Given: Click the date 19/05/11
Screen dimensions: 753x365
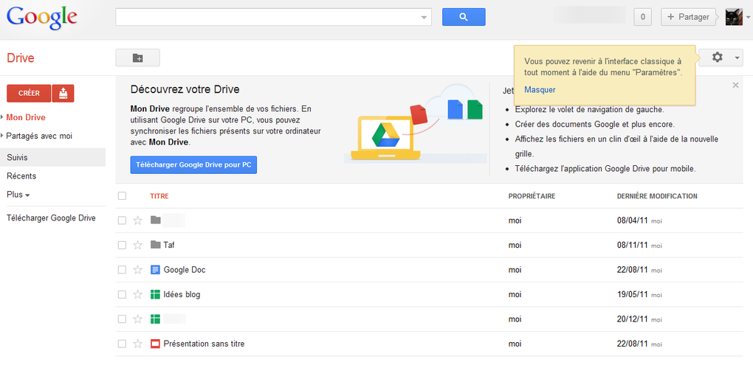Looking at the screenshot, I should (633, 294).
